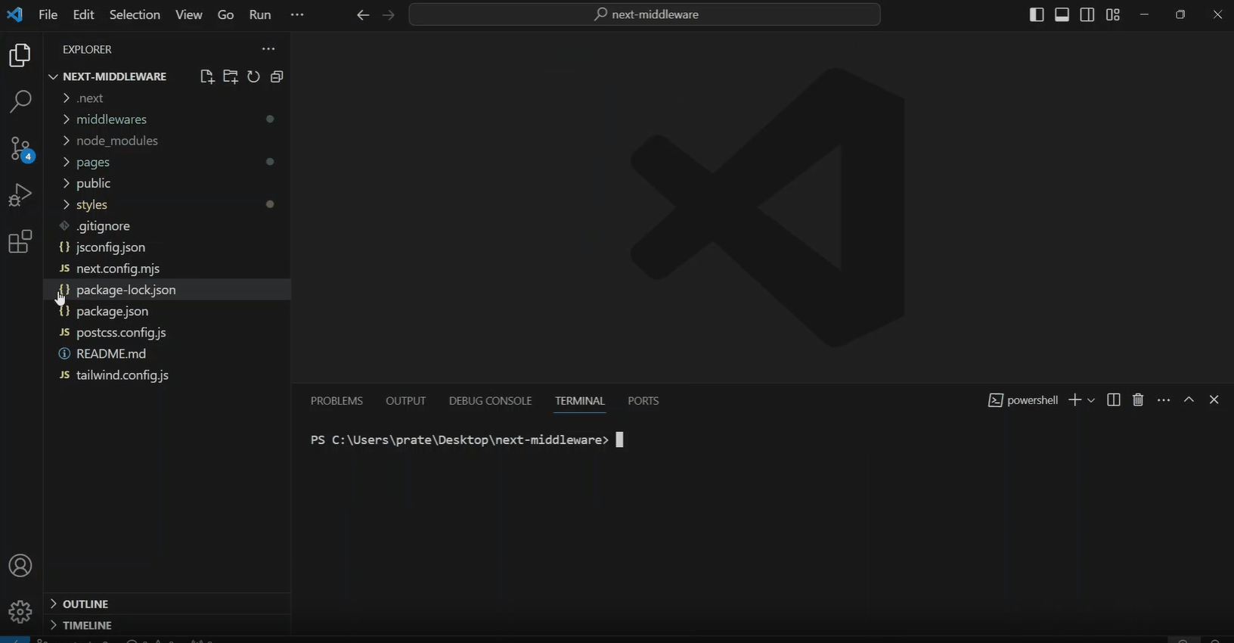The height and width of the screenshot is (643, 1234).
Task: Collapse the NEXT-MIDDLEWARE root folder
Action: pos(53,76)
